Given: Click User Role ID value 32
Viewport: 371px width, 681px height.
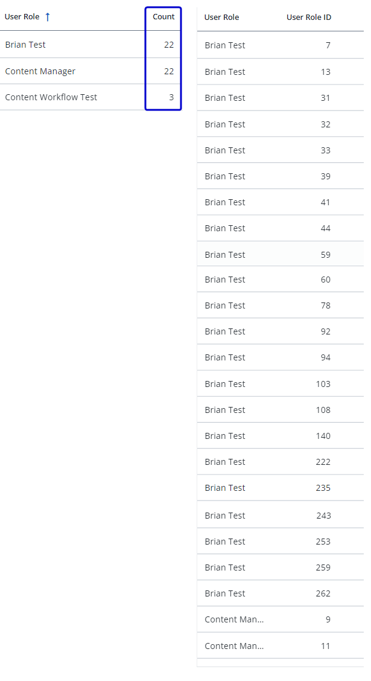Looking at the screenshot, I should [x=326, y=124].
